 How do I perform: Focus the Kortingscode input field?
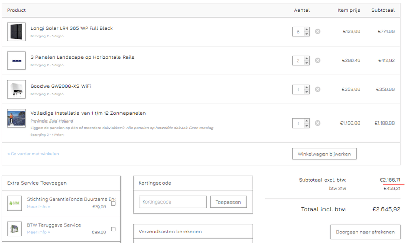tap(173, 202)
